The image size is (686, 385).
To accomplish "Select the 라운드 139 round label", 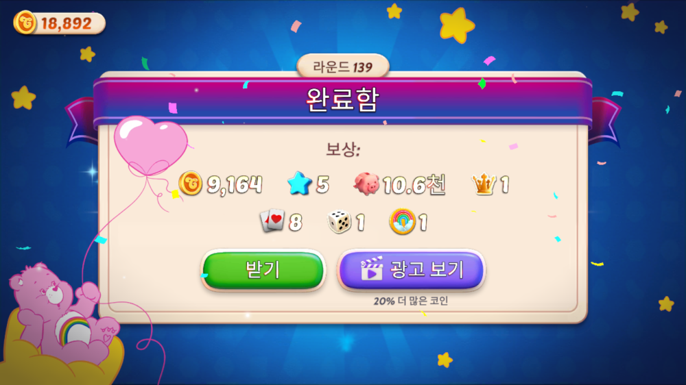I will (343, 67).
